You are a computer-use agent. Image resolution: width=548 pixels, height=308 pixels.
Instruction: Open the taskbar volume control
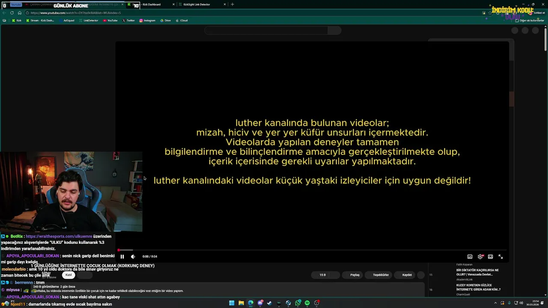click(521, 303)
